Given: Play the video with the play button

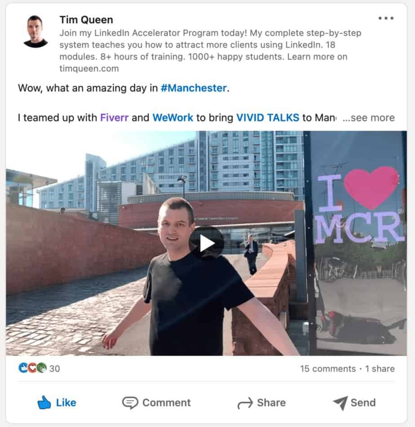Looking at the screenshot, I should [207, 243].
